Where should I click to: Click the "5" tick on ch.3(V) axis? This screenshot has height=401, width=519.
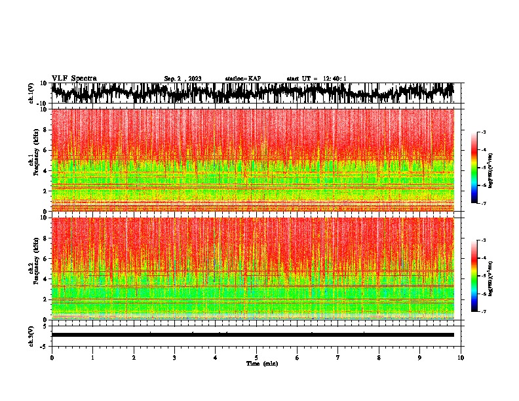coord(45,326)
